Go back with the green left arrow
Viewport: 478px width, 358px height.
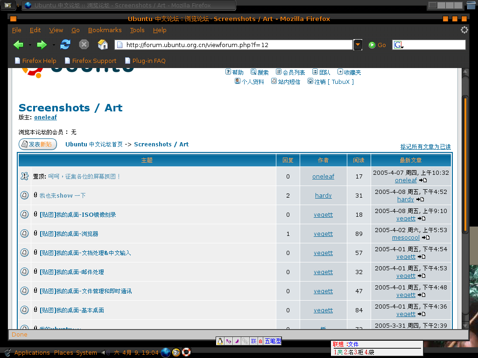(18, 45)
